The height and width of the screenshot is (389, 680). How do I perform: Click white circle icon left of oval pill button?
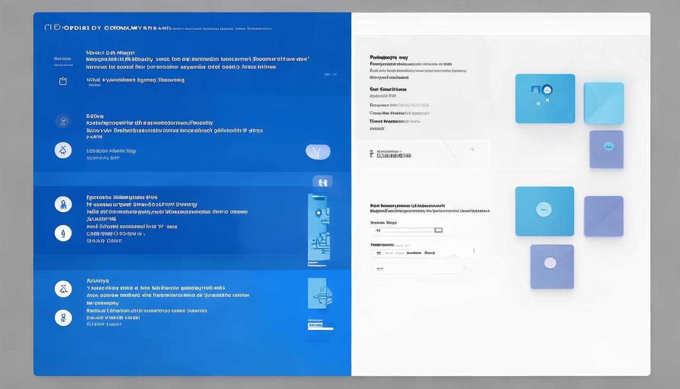coord(63,150)
